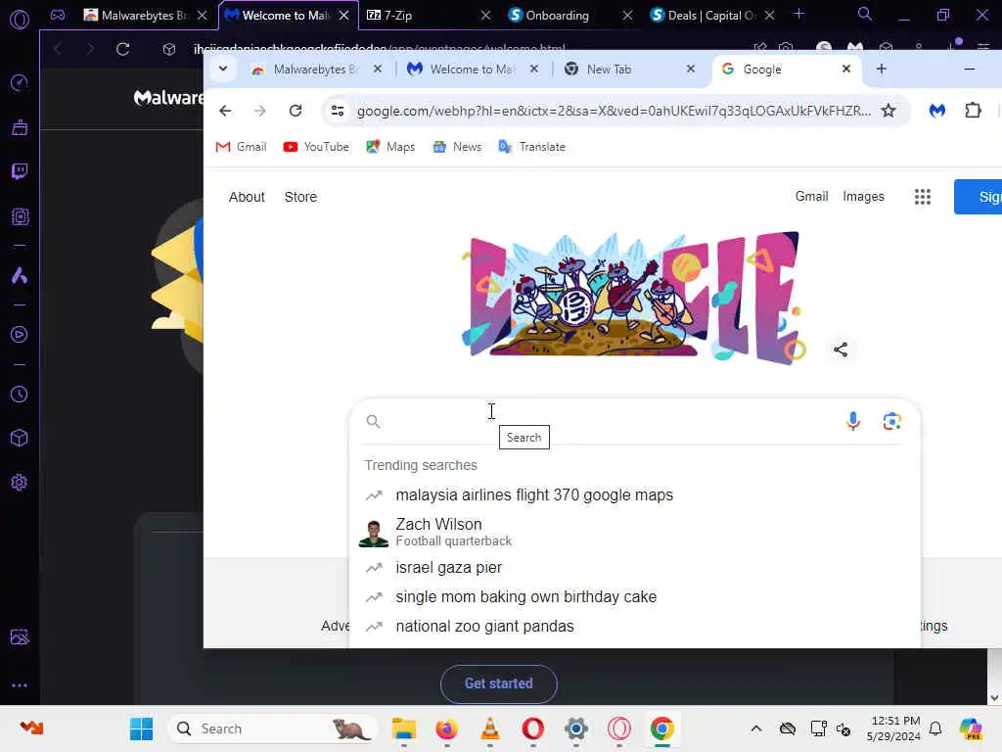Screen dimensions: 1002x752
Task: Click Windows Start button
Action: point(141,728)
